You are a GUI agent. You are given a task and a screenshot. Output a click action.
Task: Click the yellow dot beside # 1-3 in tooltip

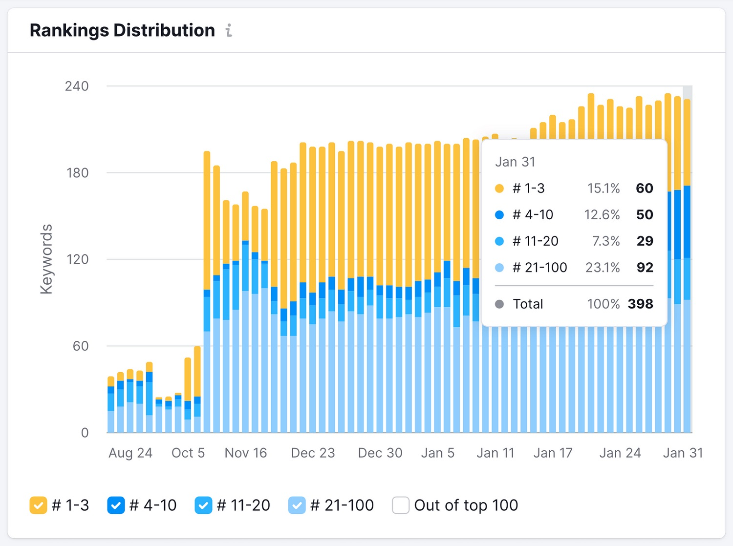click(499, 189)
